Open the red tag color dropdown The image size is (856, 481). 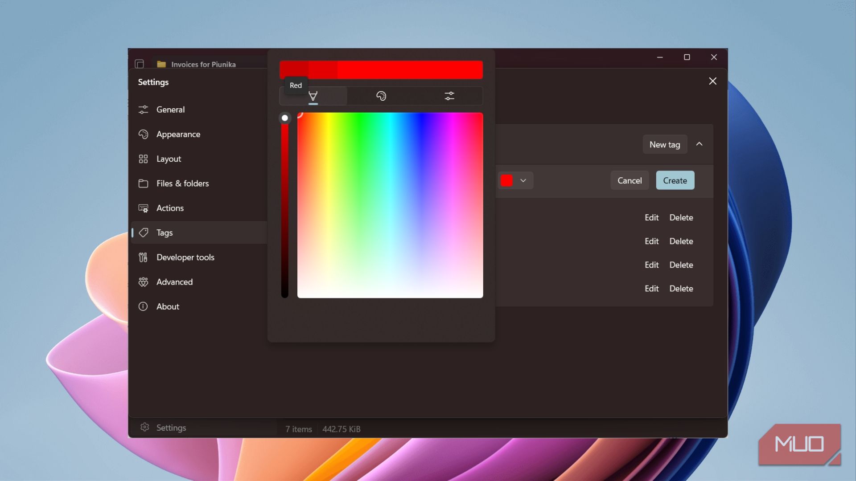(x=514, y=180)
